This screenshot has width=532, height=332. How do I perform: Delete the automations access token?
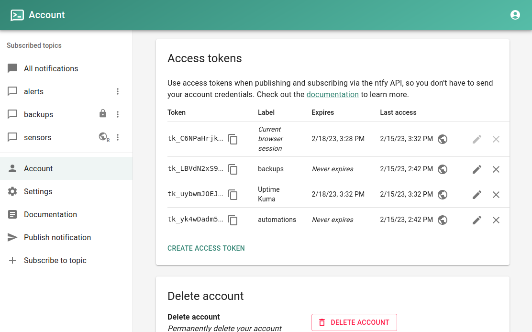(496, 220)
